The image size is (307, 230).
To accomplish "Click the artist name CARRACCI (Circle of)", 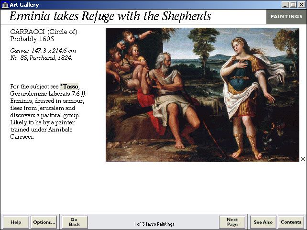I will [44, 32].
